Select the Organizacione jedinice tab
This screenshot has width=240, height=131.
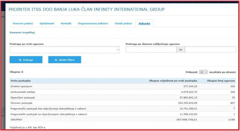(93, 23)
